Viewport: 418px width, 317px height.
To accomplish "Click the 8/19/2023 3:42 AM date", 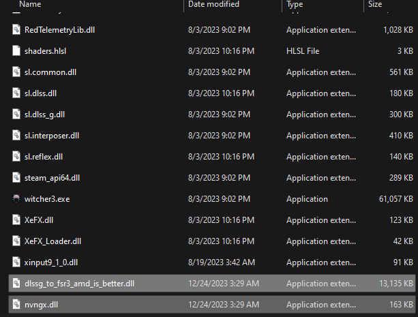I will 221,262.
